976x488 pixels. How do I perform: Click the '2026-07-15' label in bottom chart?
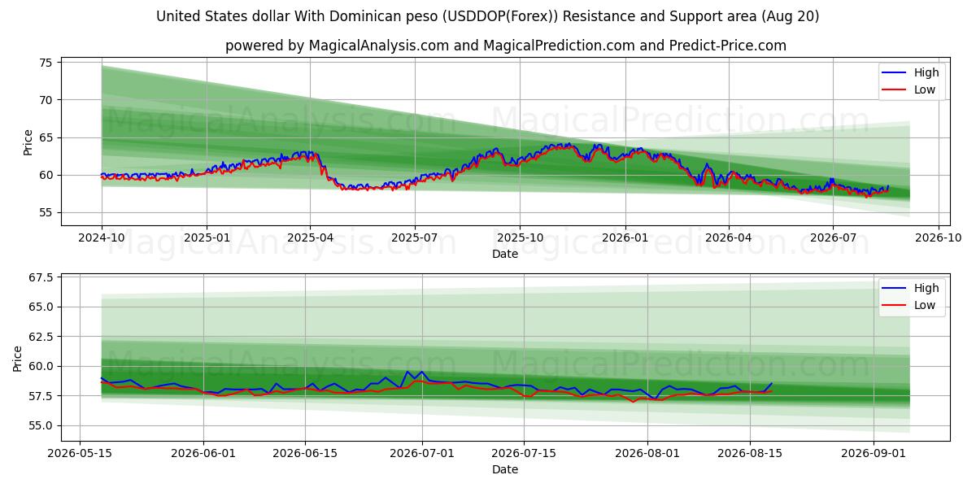[x=524, y=454]
